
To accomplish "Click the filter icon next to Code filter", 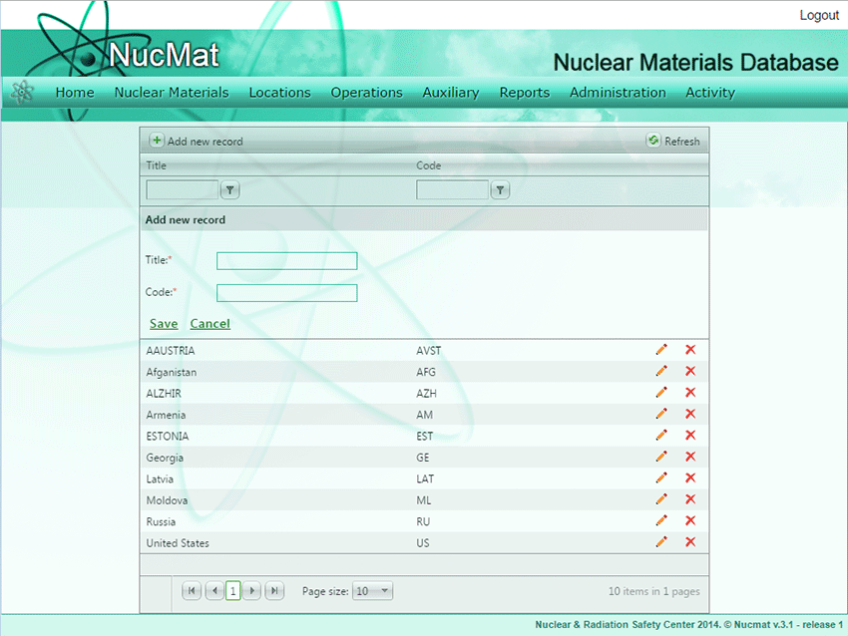I will click(x=500, y=190).
